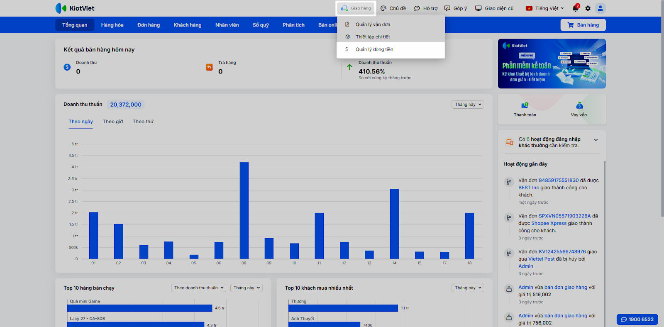Click the delivery icon beside waybill 84859175551830
The image size is (664, 327).
(x=509, y=182)
